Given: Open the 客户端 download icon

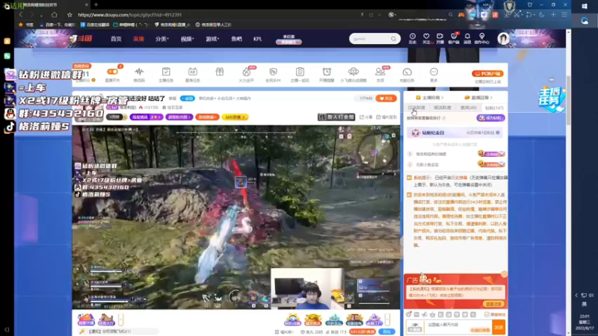Looking at the screenshot, I should click(454, 38).
